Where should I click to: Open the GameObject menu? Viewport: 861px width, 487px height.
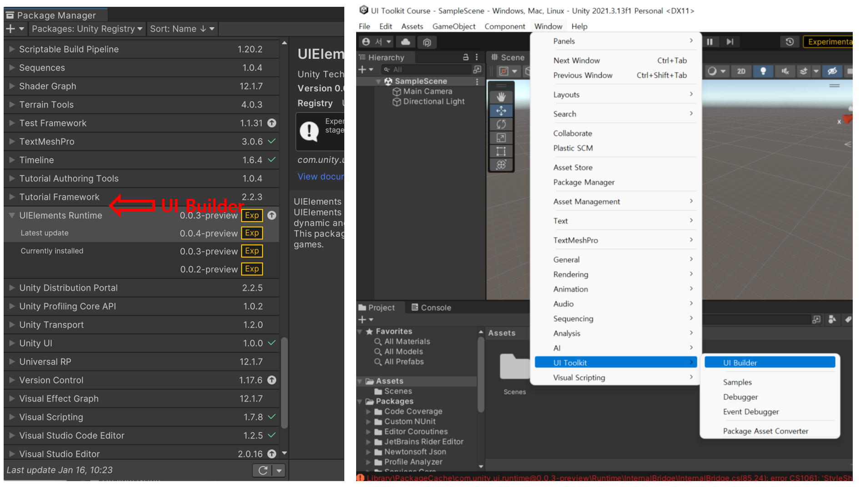(453, 26)
